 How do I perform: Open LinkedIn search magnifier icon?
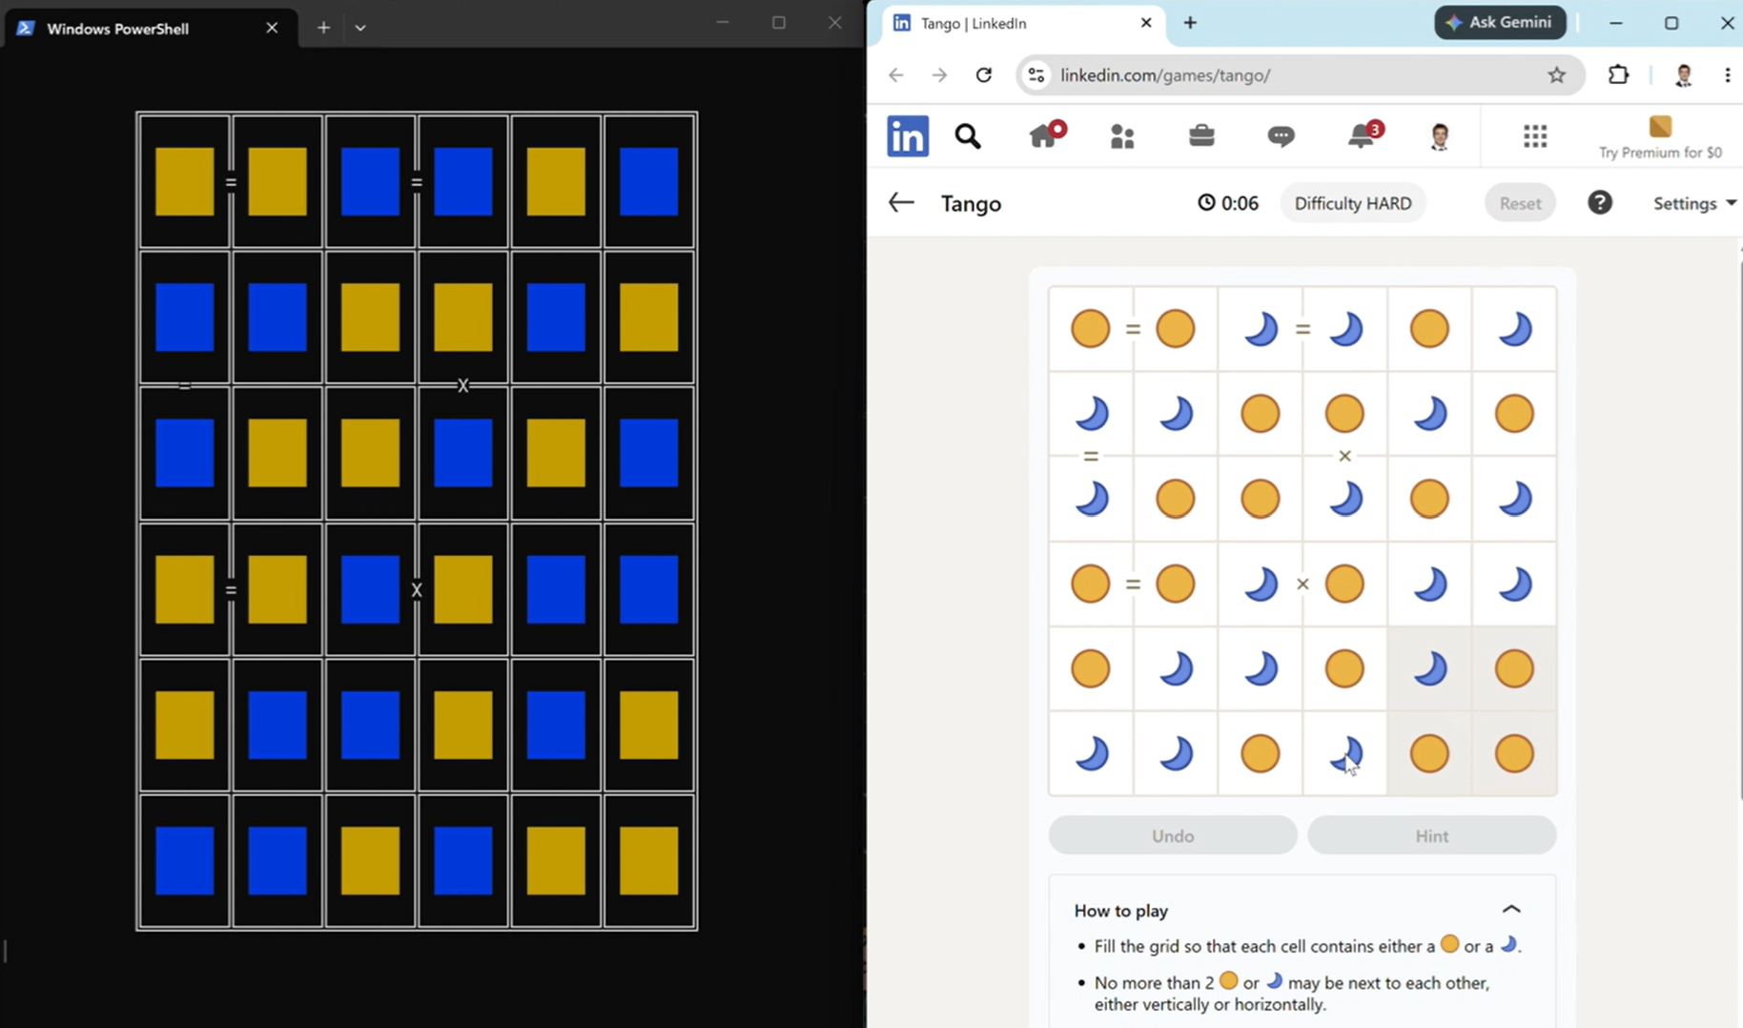pos(968,136)
